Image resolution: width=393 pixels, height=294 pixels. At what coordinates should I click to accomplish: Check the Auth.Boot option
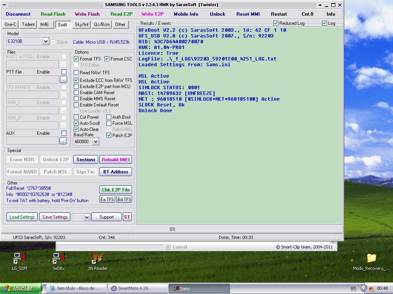(109, 117)
